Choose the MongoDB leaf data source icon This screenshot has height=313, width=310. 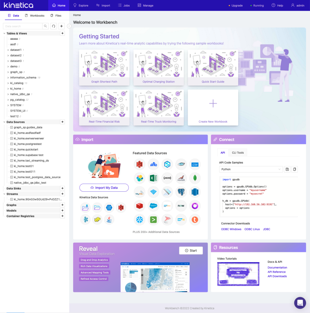pyautogui.click(x=195, y=178)
